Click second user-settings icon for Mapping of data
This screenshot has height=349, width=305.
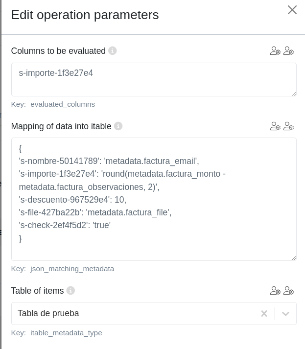[x=288, y=126]
